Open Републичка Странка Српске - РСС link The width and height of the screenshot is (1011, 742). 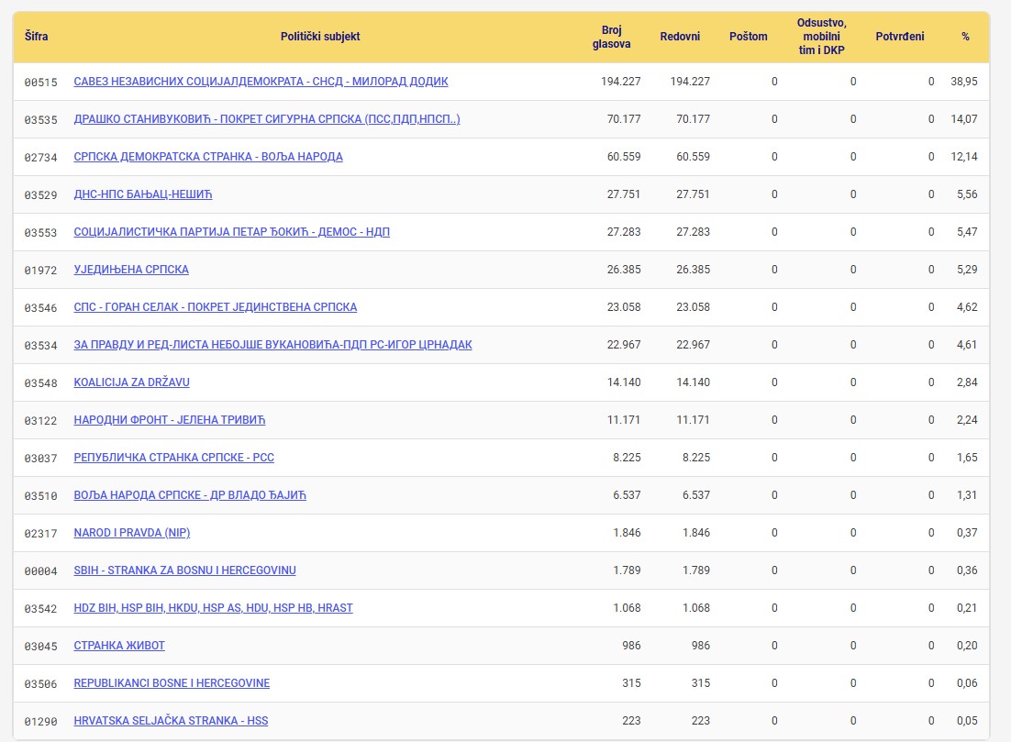click(174, 458)
